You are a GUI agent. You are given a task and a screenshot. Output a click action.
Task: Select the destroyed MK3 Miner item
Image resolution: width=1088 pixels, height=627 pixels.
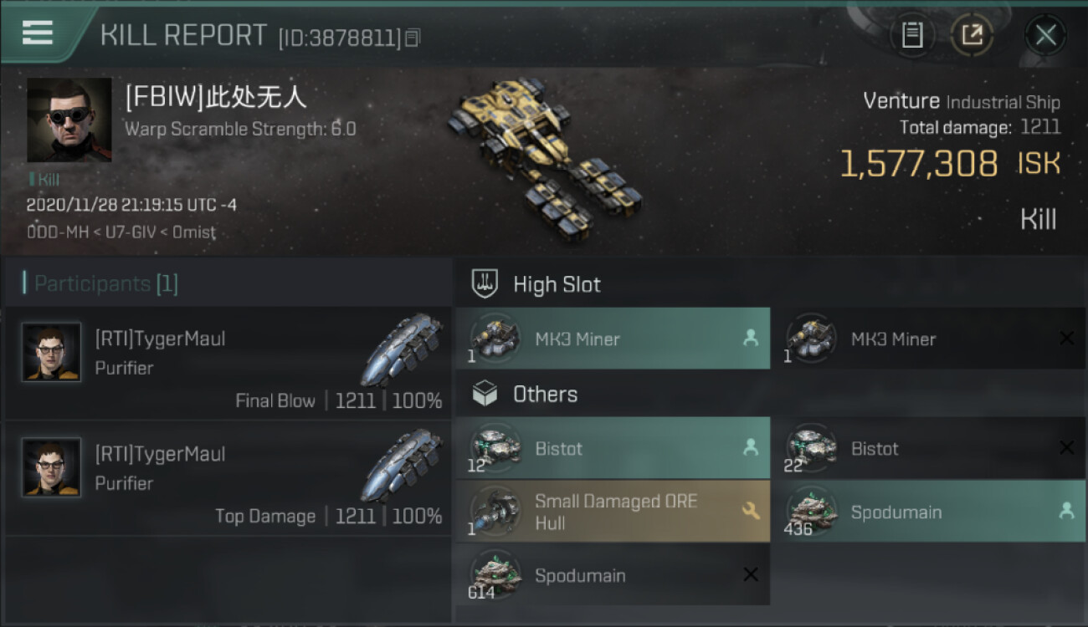(x=928, y=339)
